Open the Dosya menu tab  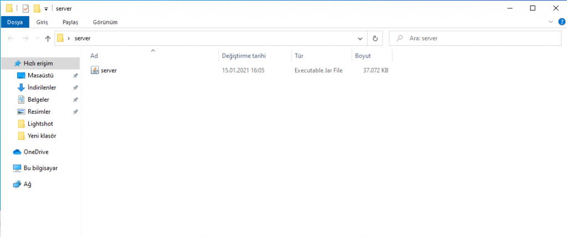(14, 22)
